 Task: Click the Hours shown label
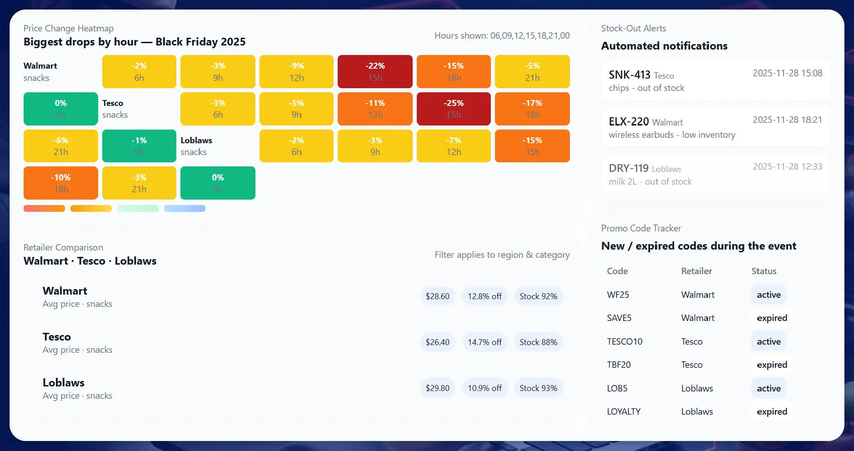click(x=501, y=35)
